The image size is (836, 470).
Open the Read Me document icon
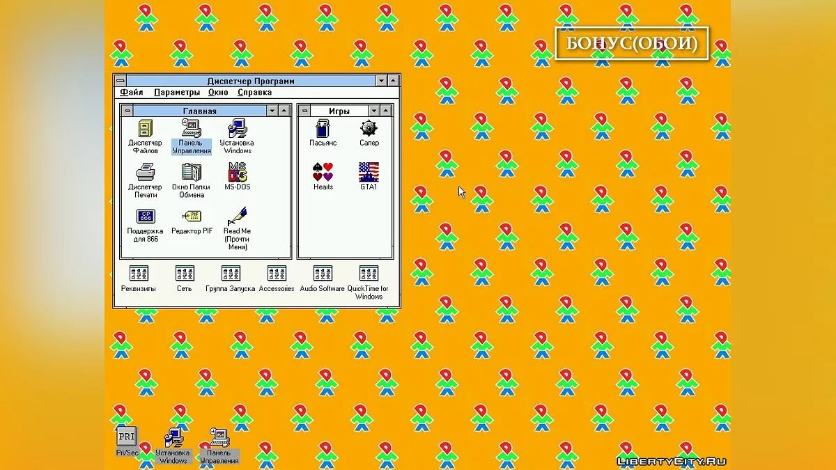pos(237,217)
